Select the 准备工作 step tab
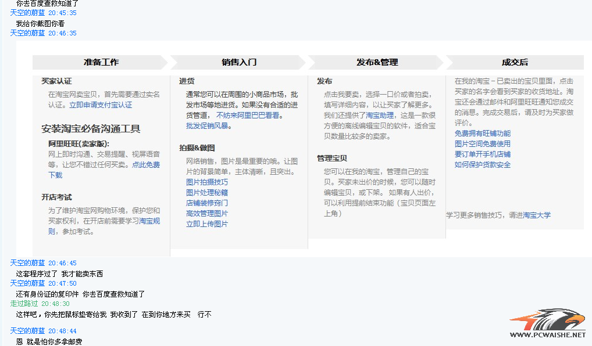 101,62
